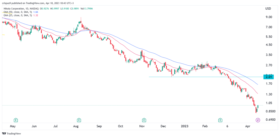
Task: Click the August earnings E marker
Action: point(78,120)
